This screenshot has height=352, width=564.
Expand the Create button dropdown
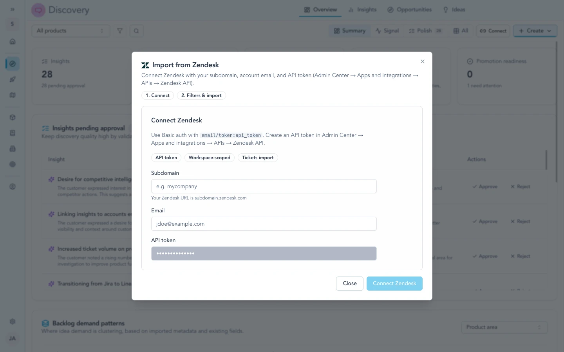coord(549,31)
